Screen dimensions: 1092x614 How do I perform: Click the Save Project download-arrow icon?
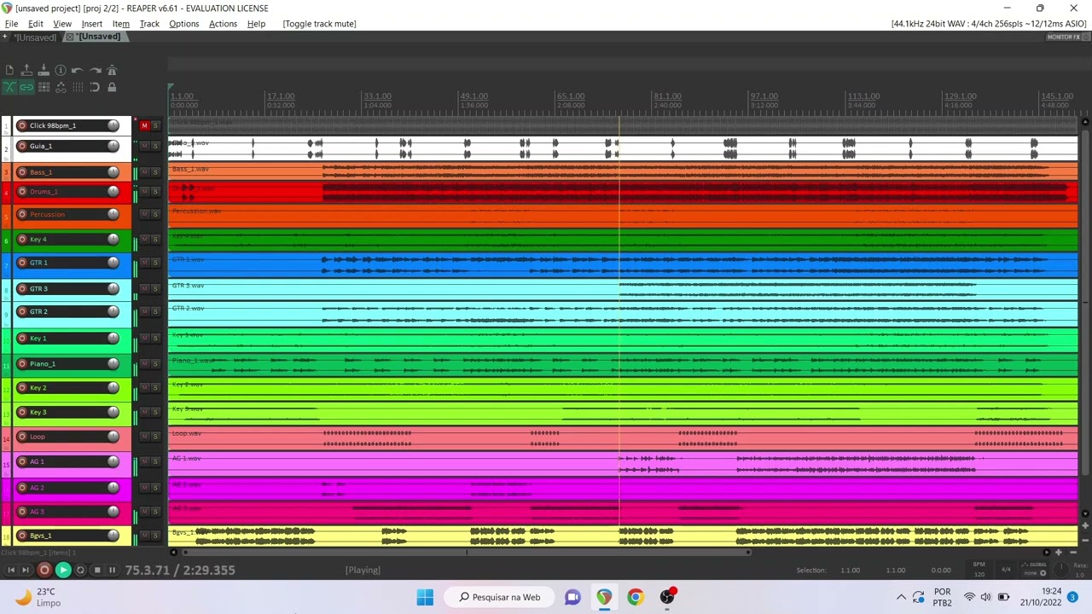[44, 70]
